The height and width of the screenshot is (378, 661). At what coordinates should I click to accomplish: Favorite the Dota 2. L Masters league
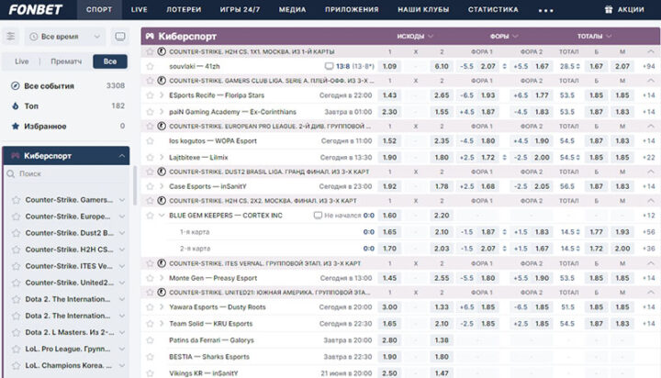(16, 332)
